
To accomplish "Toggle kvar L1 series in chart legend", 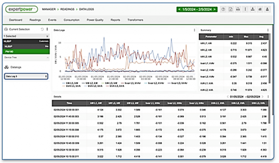I will [131, 83].
